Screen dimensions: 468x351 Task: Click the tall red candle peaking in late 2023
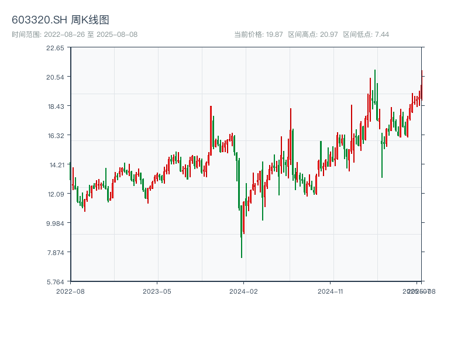(x=211, y=126)
